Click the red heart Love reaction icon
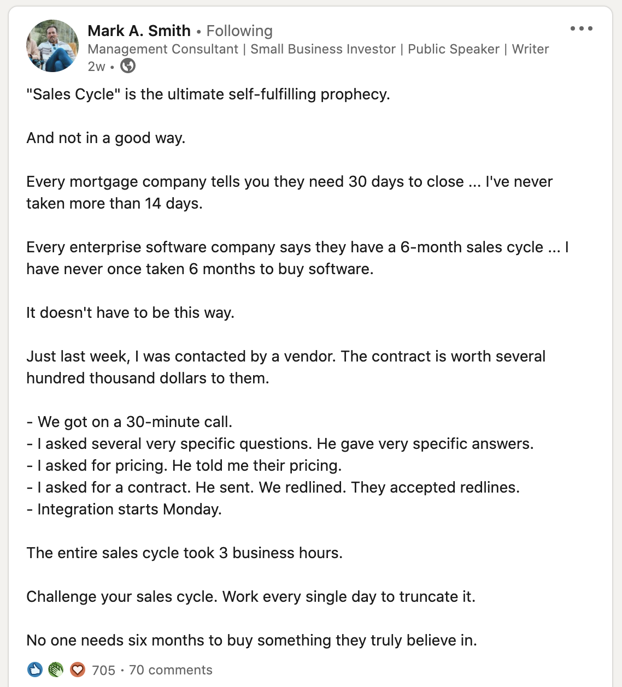The height and width of the screenshot is (687, 622). coord(78,670)
